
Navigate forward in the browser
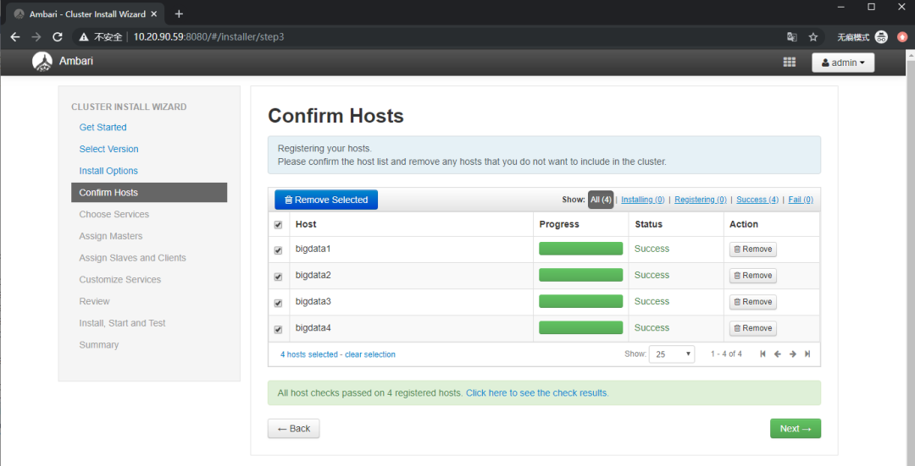coord(36,36)
